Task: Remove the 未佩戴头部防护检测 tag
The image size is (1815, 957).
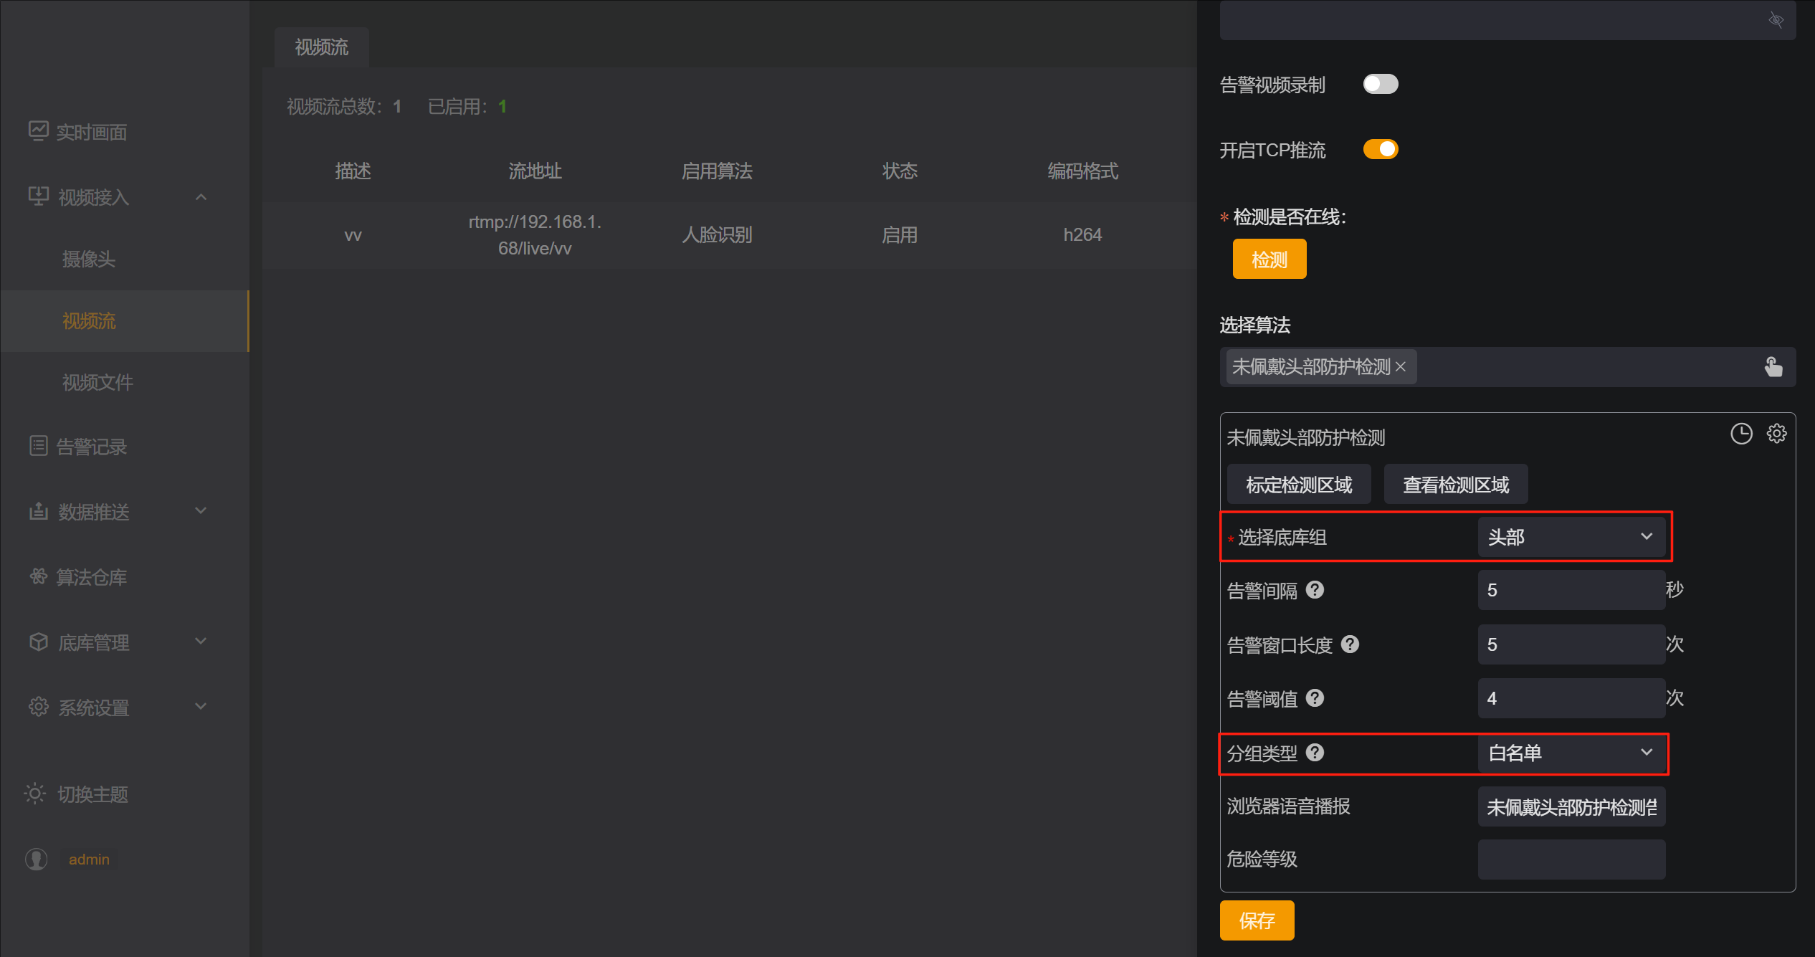Action: pyautogui.click(x=1401, y=367)
